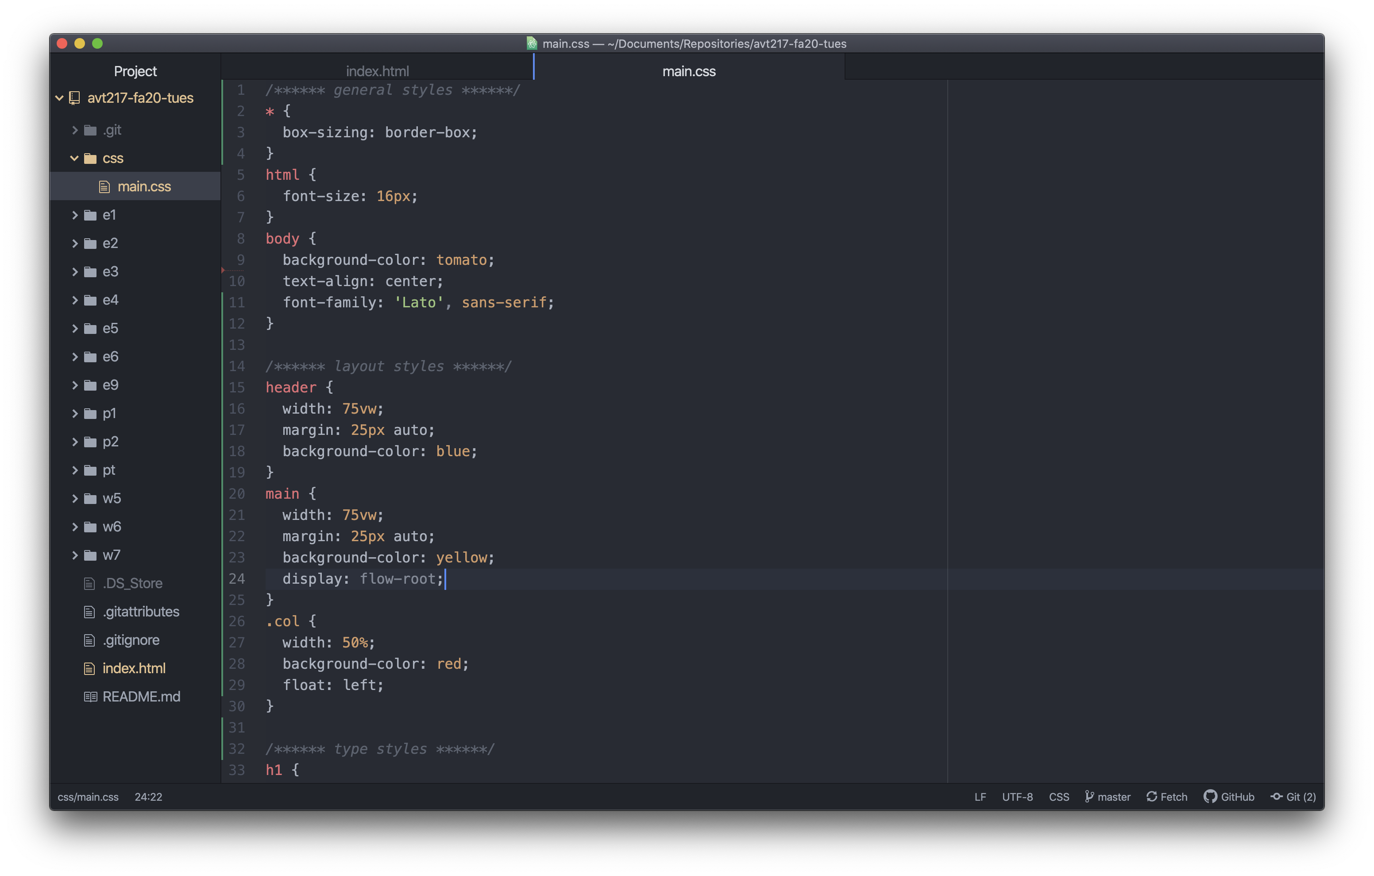Click the 'h1' selector on line 33
This screenshot has width=1374, height=876.
click(x=274, y=770)
